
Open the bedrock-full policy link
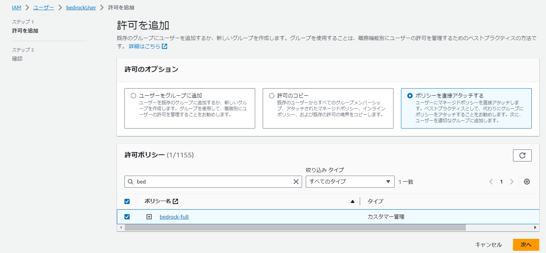(174, 217)
